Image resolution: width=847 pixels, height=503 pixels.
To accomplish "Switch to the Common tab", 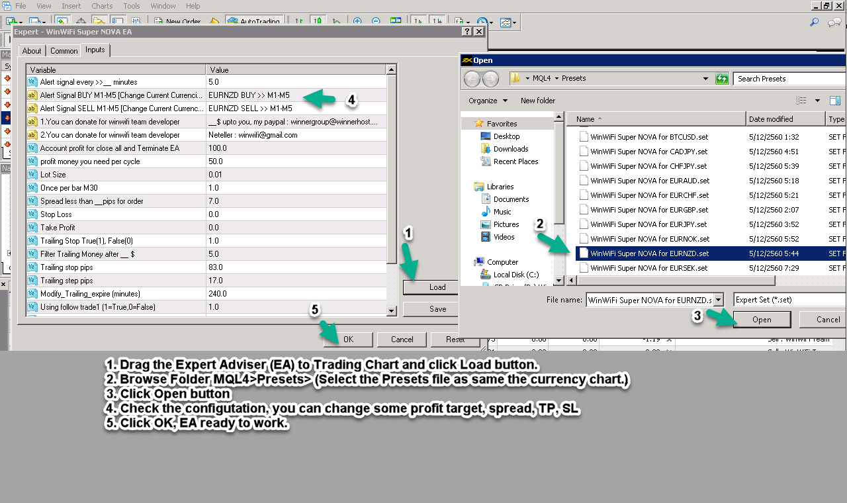I will tap(64, 51).
